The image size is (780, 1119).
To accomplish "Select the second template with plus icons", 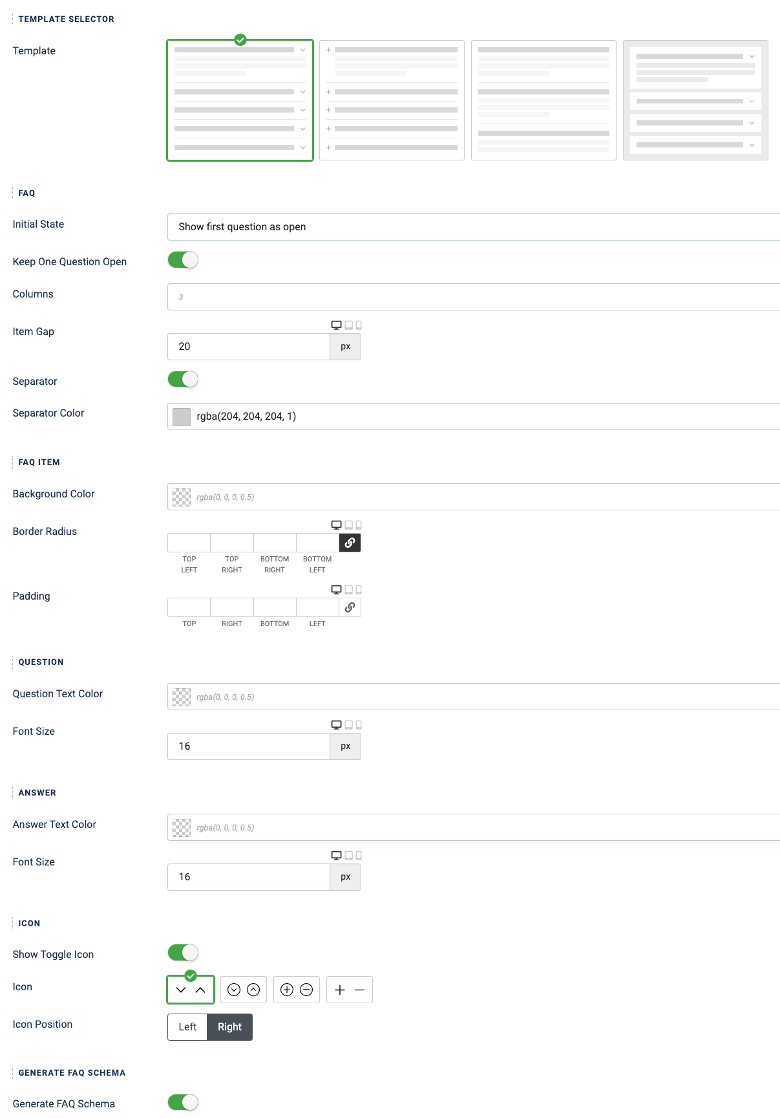I will [392, 100].
